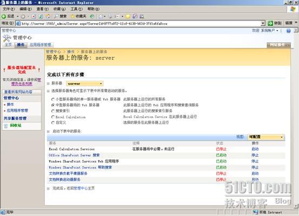The height and width of the screenshot is (216, 299).
Task: Click the 本地 Intranet zone status icon
Action: point(256,212)
